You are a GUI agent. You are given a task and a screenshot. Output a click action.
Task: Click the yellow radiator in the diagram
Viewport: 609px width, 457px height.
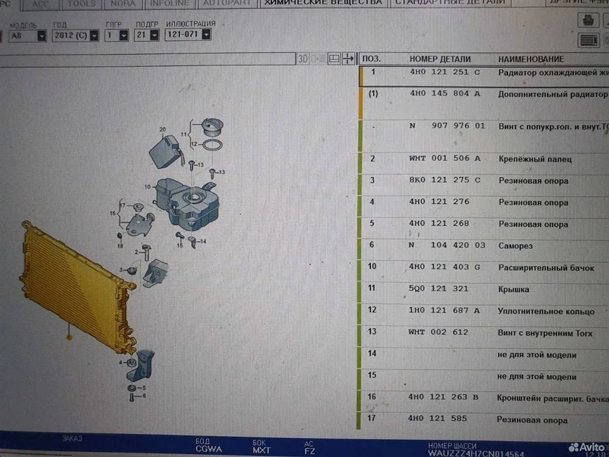click(x=71, y=286)
